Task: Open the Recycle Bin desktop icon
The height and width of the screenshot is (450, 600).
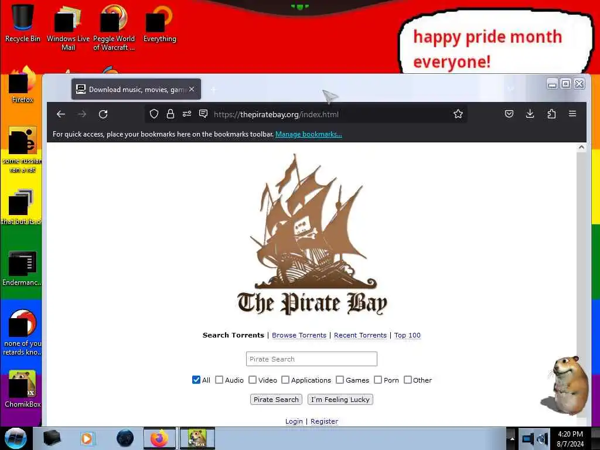Action: tap(23, 23)
